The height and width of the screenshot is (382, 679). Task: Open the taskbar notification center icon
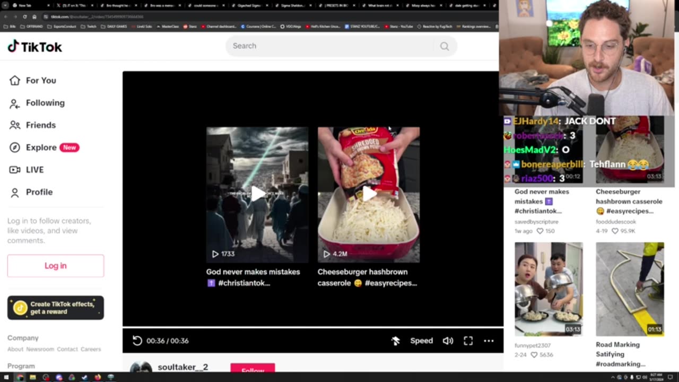point(671,377)
